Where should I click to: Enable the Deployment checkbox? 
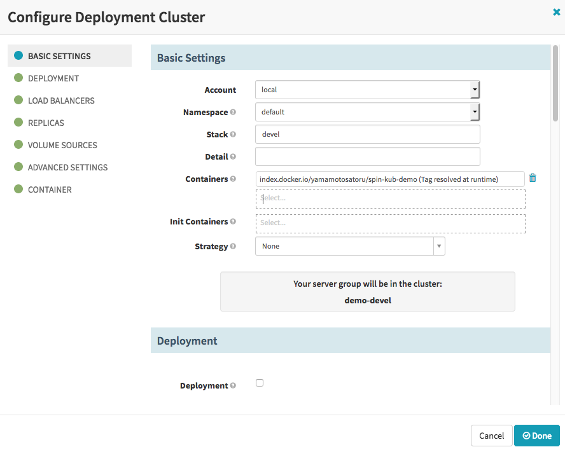tap(260, 383)
